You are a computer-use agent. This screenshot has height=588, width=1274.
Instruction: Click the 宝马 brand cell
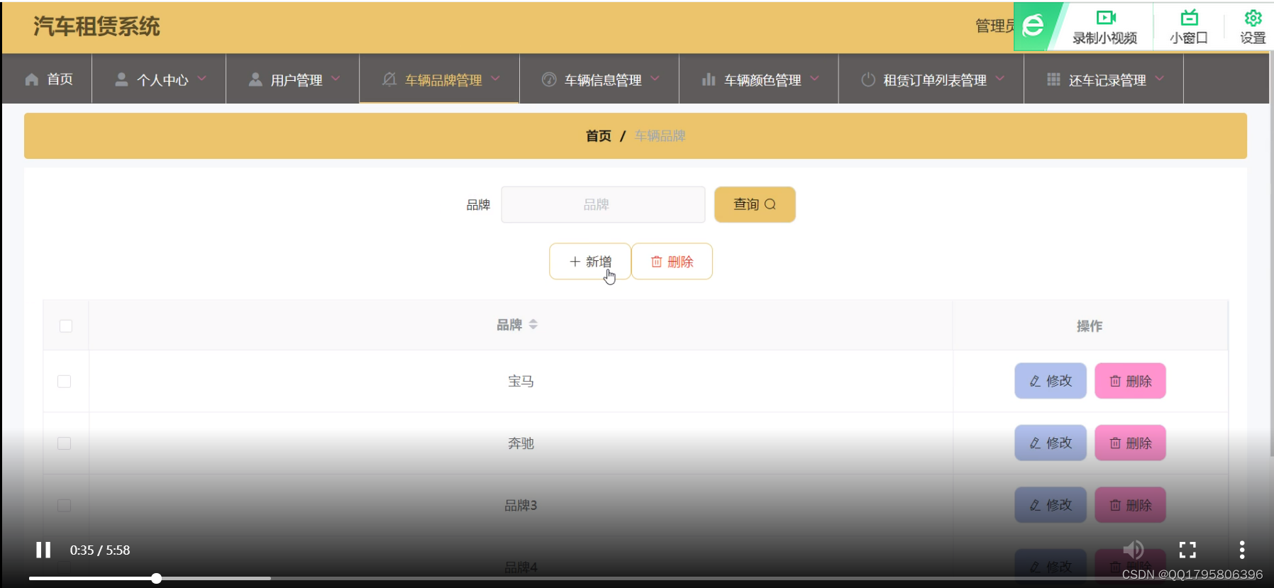(521, 381)
